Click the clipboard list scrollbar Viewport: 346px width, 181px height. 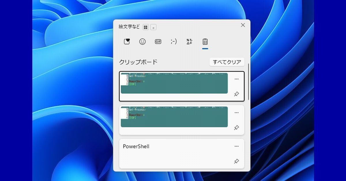point(248,82)
